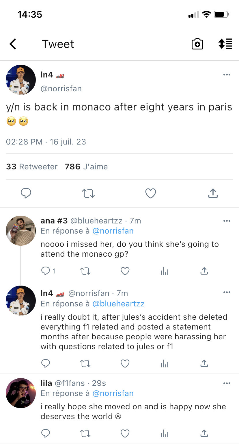View the 786 J'aime list
This screenshot has height=444, width=239.
coord(86,167)
